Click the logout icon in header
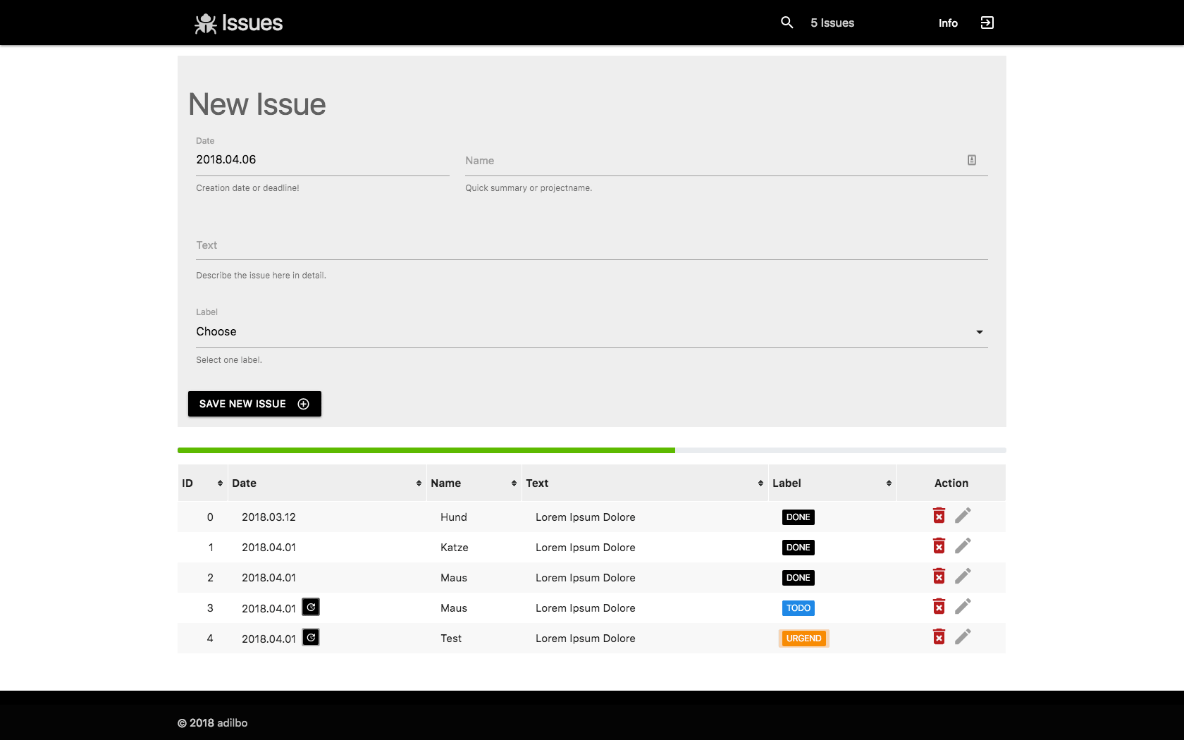This screenshot has height=740, width=1184. coord(987,23)
